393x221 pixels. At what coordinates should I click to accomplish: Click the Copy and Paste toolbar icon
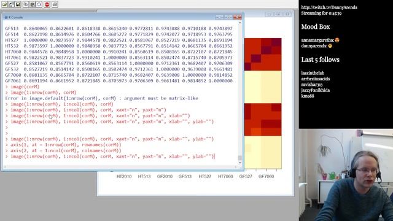pos(39,4)
